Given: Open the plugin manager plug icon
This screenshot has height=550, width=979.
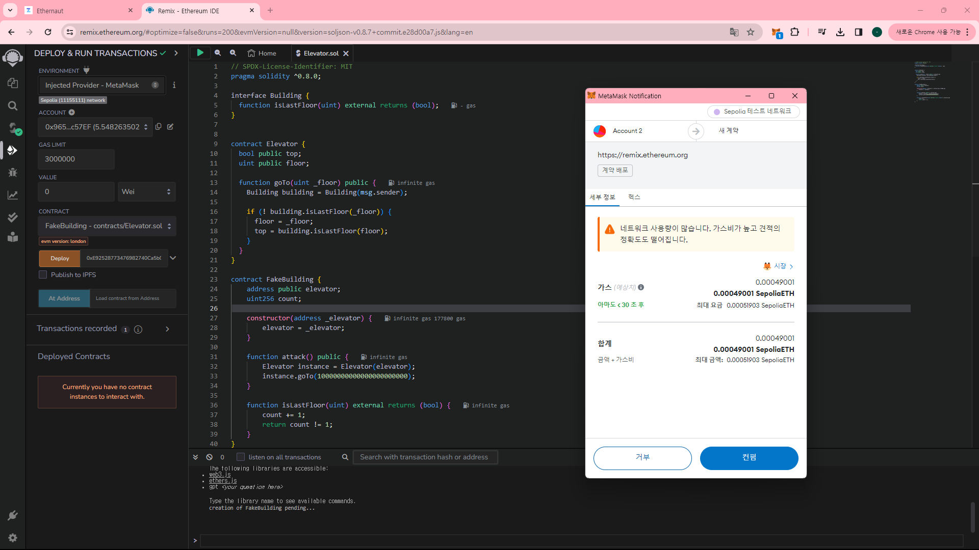Looking at the screenshot, I should (x=13, y=515).
